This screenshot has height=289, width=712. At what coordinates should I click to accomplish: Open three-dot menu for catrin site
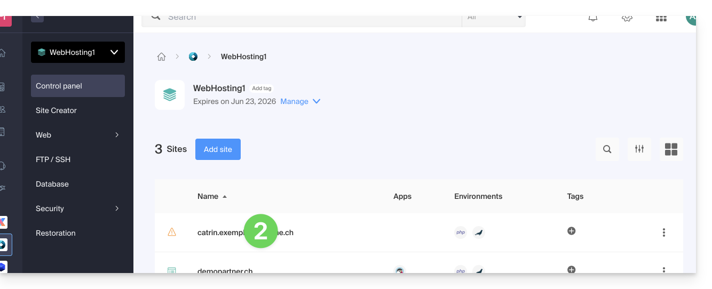(663, 232)
